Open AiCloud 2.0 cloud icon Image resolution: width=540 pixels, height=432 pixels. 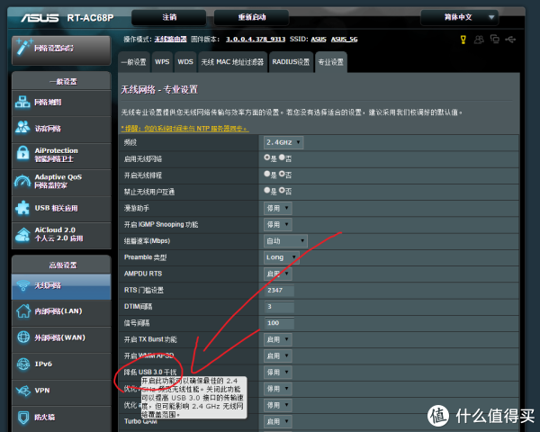coord(22,235)
